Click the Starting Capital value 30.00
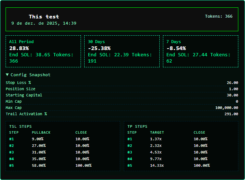This screenshot has width=245, height=180. [x=232, y=95]
